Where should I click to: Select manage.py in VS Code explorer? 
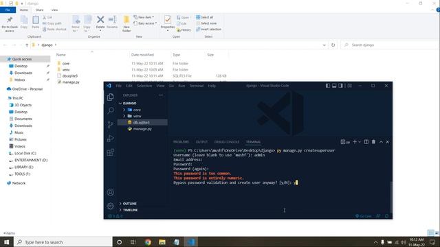point(142,129)
